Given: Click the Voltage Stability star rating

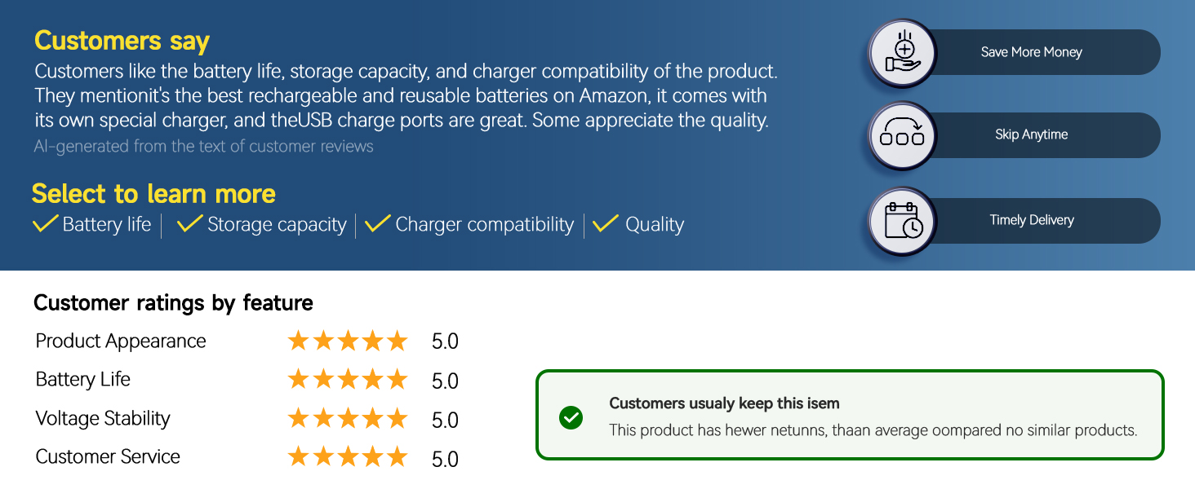Looking at the screenshot, I should [x=348, y=419].
